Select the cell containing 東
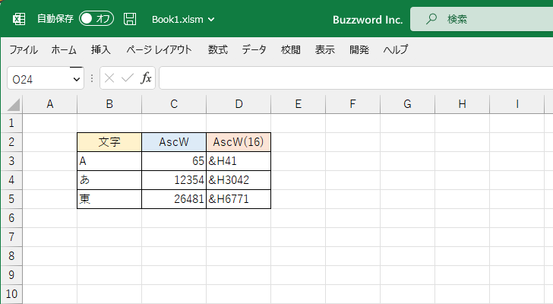 tap(109, 199)
